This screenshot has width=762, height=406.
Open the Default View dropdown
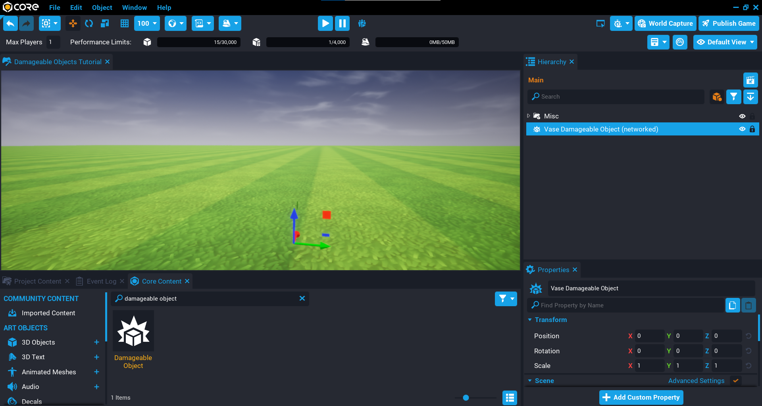click(725, 42)
